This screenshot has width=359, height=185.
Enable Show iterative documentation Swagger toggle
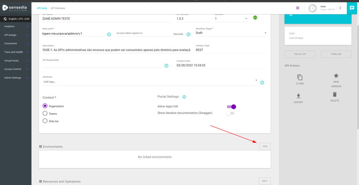pos(230,113)
